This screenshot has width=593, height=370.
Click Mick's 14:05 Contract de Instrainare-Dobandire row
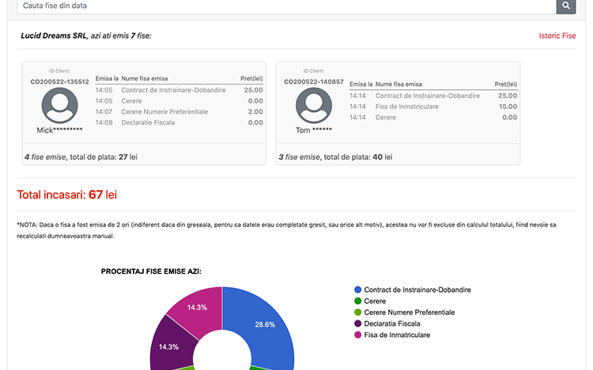[179, 90]
